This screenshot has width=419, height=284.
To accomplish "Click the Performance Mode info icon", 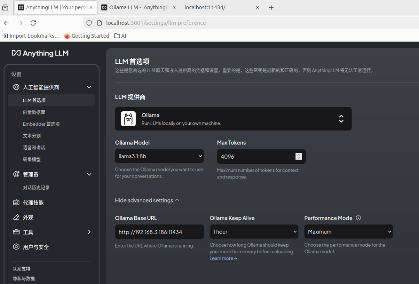I will point(358,218).
